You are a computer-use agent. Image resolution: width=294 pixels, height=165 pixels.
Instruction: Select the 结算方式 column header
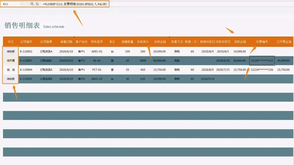pyautogui.click(x=177, y=42)
